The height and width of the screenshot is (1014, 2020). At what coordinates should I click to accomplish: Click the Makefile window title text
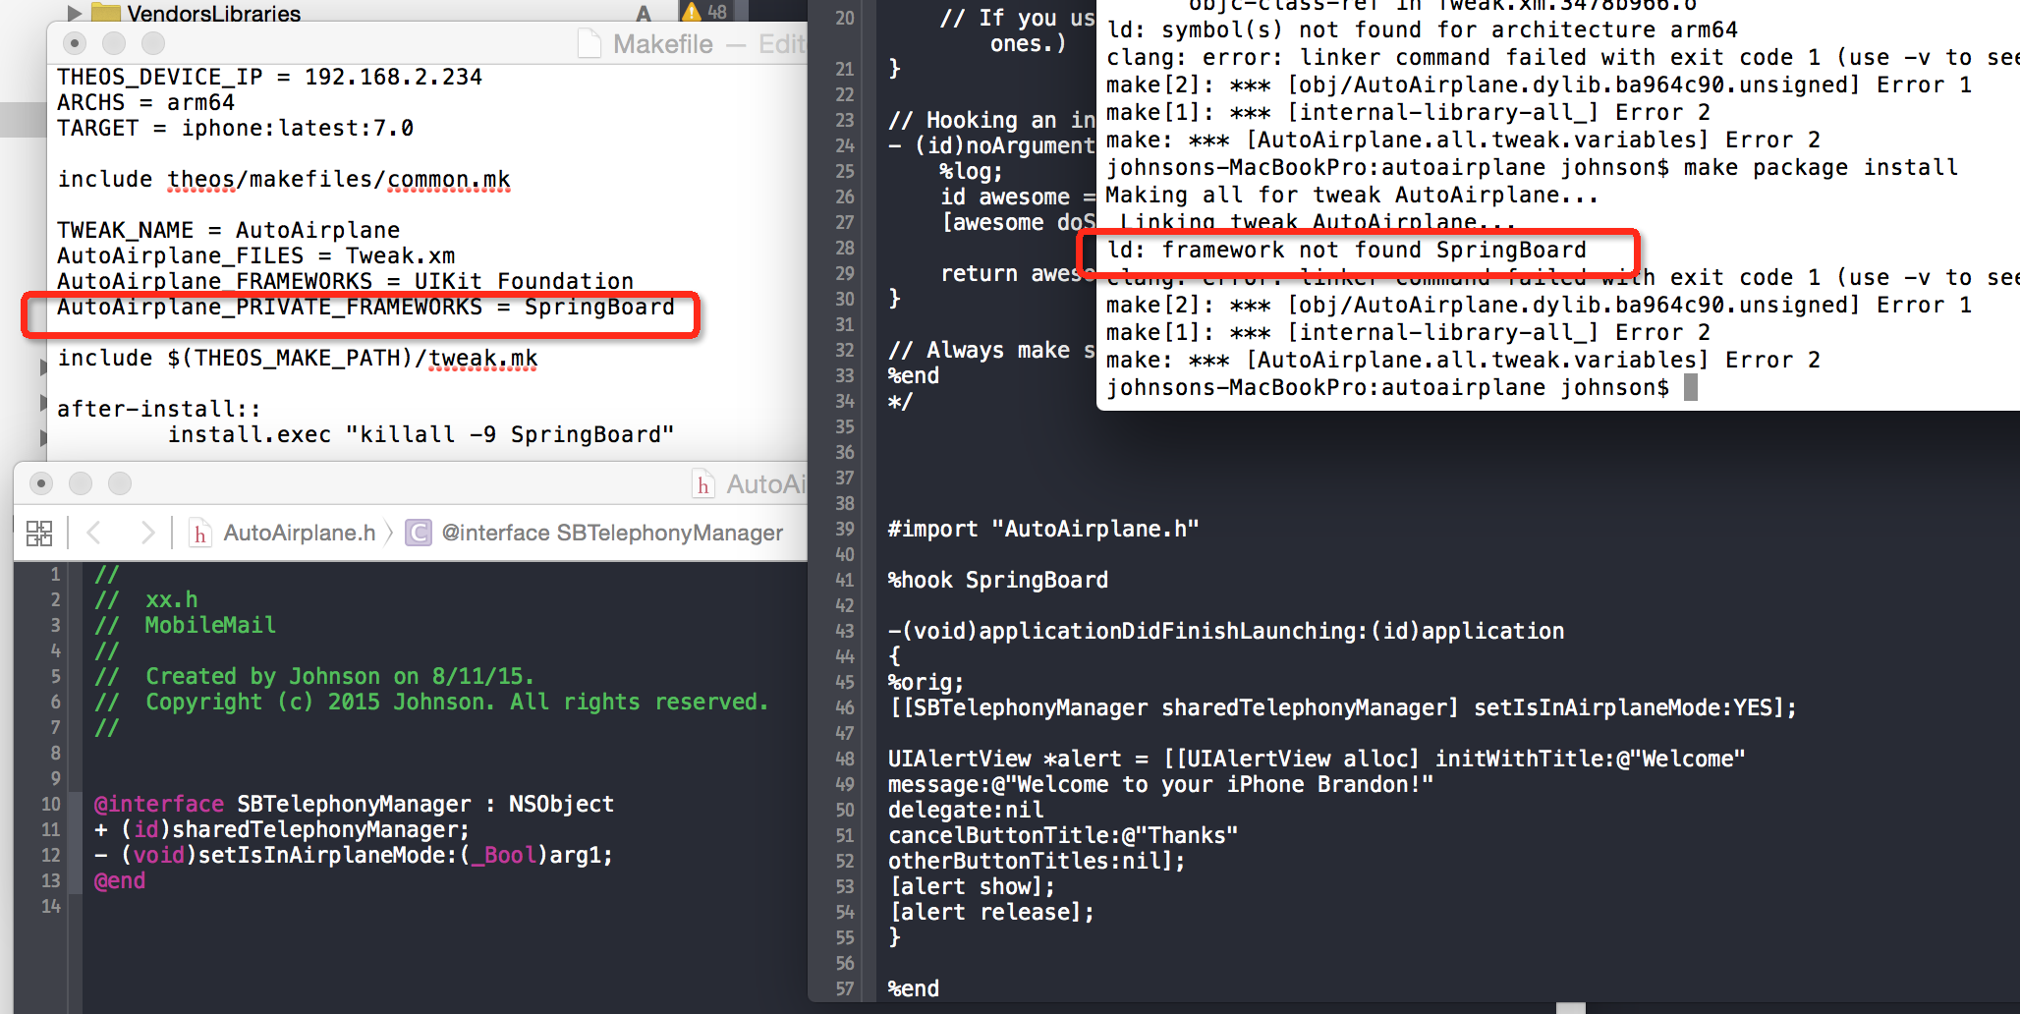(663, 44)
